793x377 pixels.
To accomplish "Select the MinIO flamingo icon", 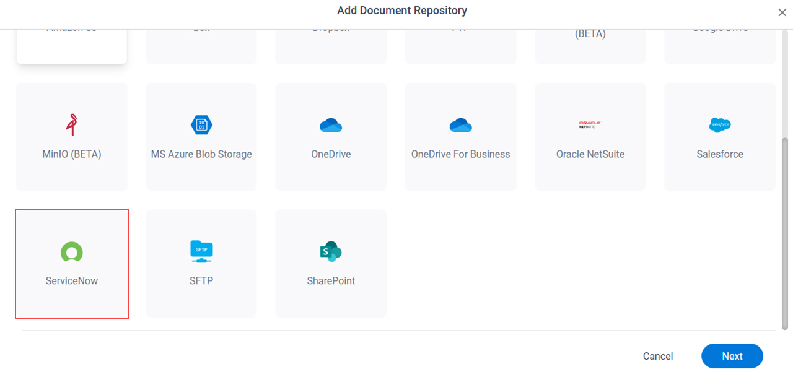I will click(x=71, y=125).
